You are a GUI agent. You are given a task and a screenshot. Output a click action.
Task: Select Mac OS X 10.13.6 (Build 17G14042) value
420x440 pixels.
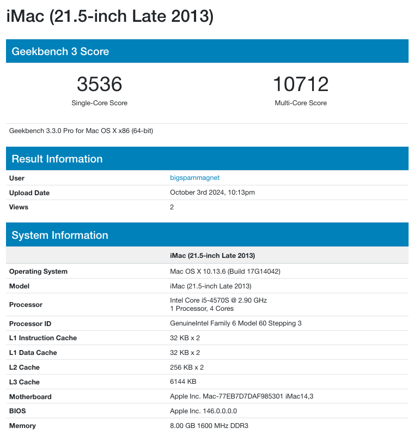coord(225,272)
